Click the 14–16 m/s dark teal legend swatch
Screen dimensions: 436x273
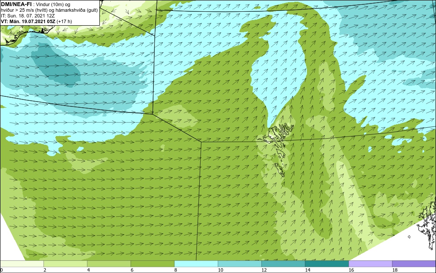pyautogui.click(x=327, y=264)
